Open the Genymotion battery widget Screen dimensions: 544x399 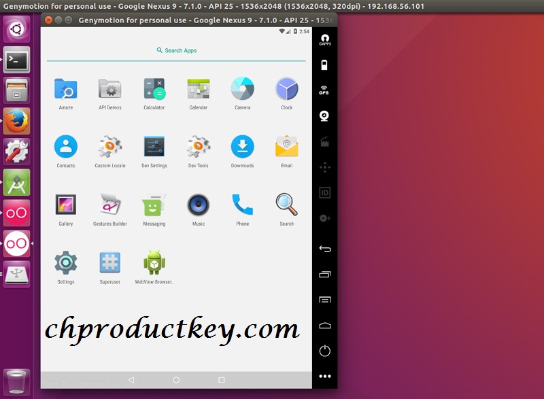point(324,65)
